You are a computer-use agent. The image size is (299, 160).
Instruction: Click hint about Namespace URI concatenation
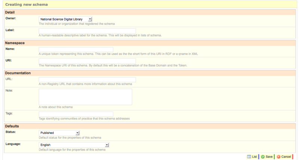pos(113,65)
